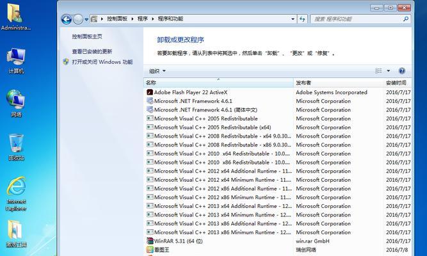Screen dimensions: 427x256
Task: Click install date 2016/7/8 cell
Action: click(x=396, y=250)
